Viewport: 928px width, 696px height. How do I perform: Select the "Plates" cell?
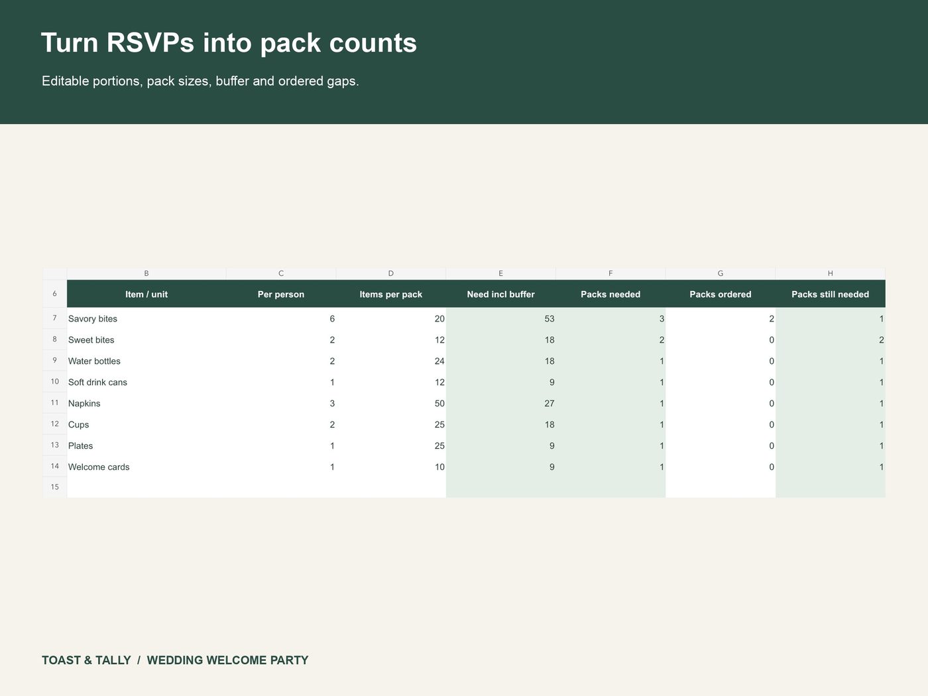(x=146, y=446)
